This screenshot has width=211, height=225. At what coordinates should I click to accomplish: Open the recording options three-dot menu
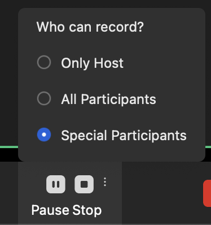[105, 182]
